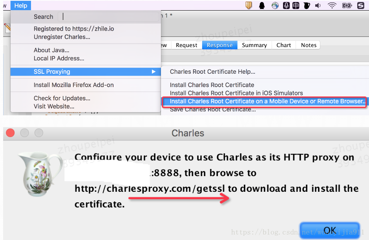Screen dimensions: 369x240
Task: Switch to the Chart tab
Action: [283, 45]
